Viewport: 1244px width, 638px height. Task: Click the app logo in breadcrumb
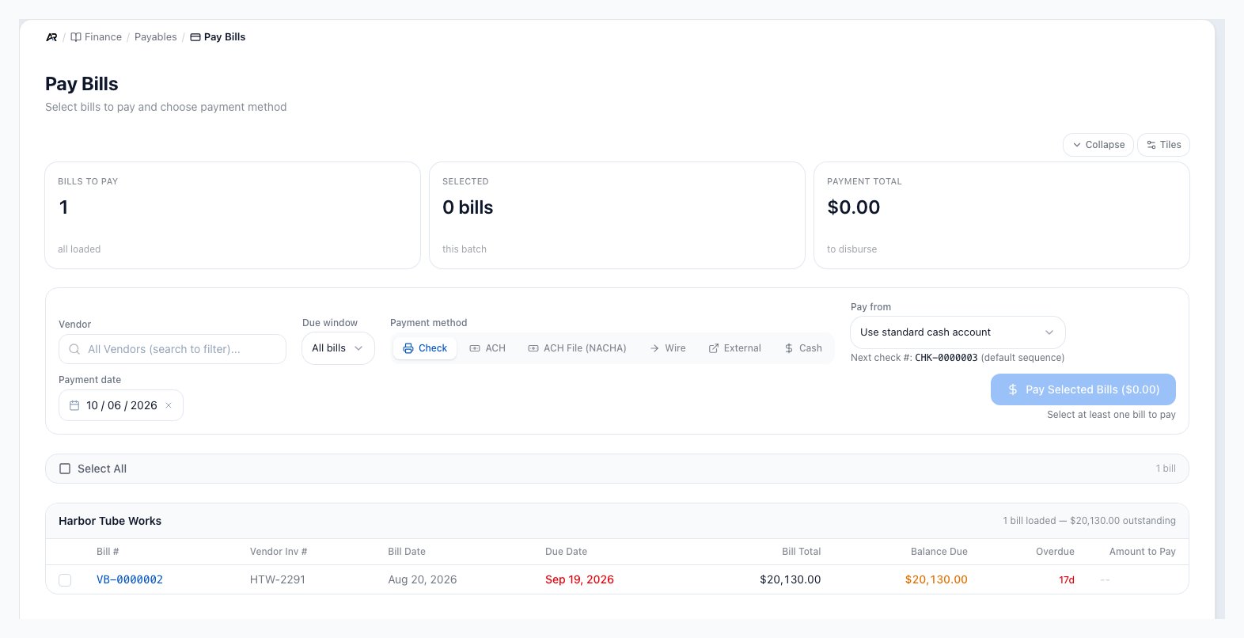coord(51,37)
